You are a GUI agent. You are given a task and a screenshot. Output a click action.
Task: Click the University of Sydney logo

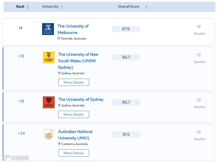pos(49,102)
